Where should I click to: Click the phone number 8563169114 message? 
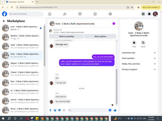click(61, 97)
